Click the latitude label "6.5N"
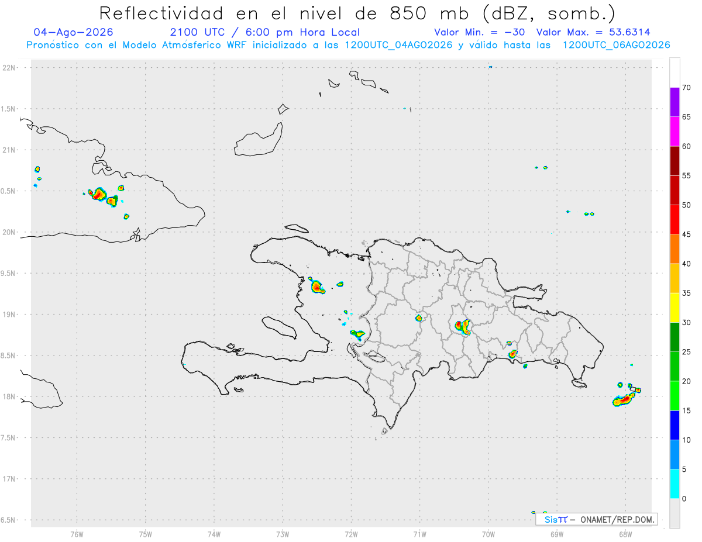The width and height of the screenshot is (702, 542). 8,520
